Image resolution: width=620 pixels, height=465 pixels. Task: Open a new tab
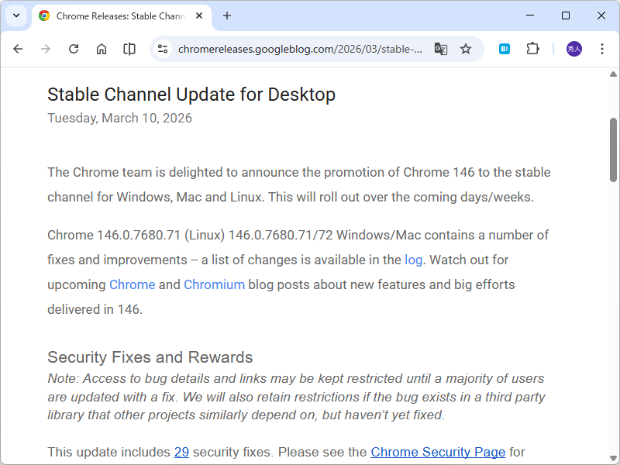click(227, 15)
